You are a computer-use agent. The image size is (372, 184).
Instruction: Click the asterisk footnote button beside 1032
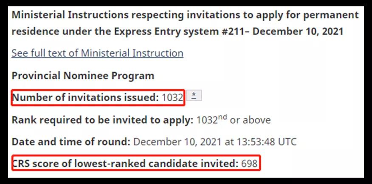click(194, 95)
